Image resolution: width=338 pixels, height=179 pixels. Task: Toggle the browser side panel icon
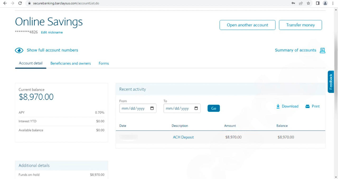[318, 3]
